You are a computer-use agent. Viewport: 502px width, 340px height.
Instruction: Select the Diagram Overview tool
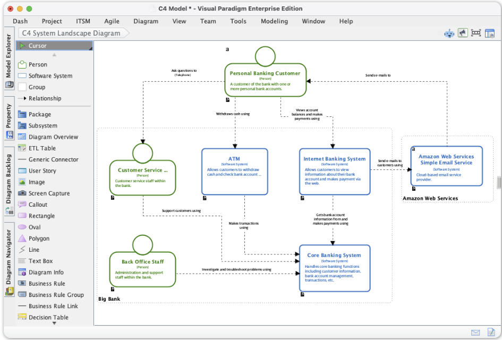click(48, 137)
